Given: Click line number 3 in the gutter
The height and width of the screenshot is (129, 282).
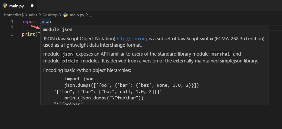Looking at the screenshot, I should (12, 34).
